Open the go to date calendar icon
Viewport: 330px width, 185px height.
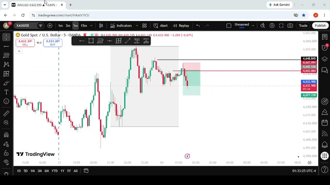tap(86, 171)
